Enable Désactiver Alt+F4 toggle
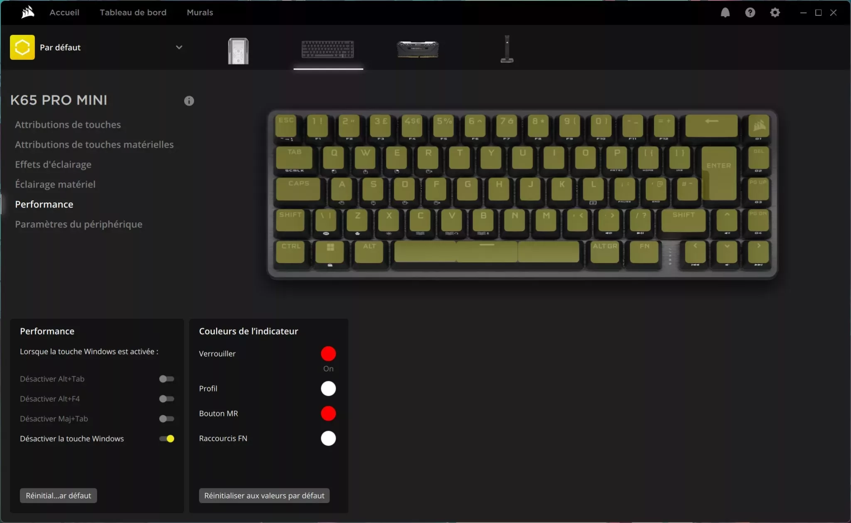851x523 pixels. [166, 398]
